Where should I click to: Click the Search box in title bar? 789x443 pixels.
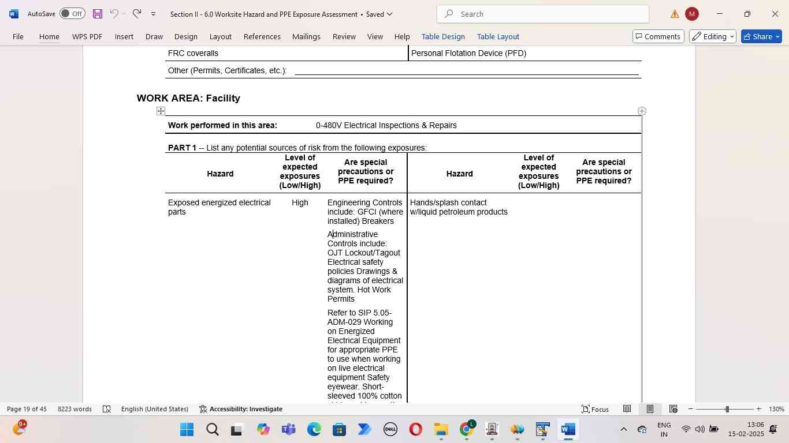543,14
